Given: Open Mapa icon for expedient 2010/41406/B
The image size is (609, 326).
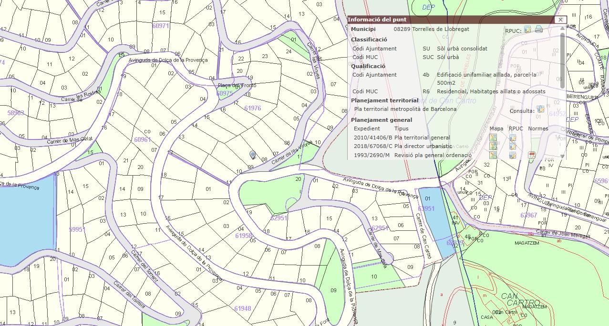Looking at the screenshot, I should [x=493, y=138].
